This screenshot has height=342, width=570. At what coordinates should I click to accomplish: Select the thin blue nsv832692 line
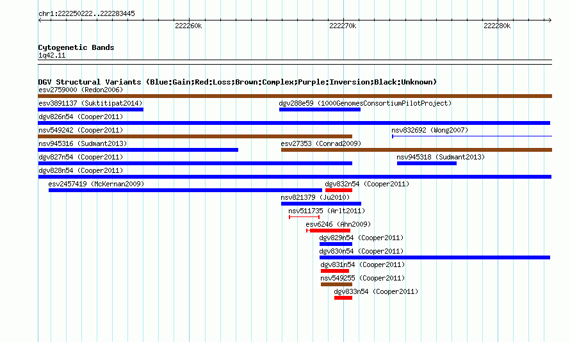(472, 136)
